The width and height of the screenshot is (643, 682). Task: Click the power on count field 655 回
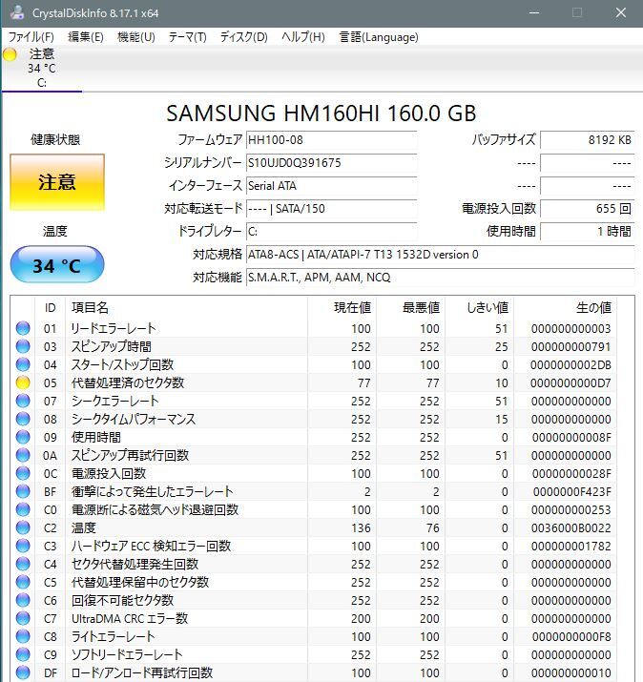[x=588, y=209]
